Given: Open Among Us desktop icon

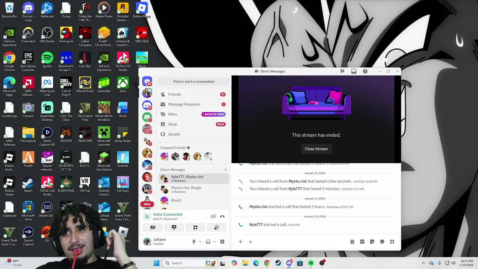Looking at the screenshot, I should pos(66,35).
